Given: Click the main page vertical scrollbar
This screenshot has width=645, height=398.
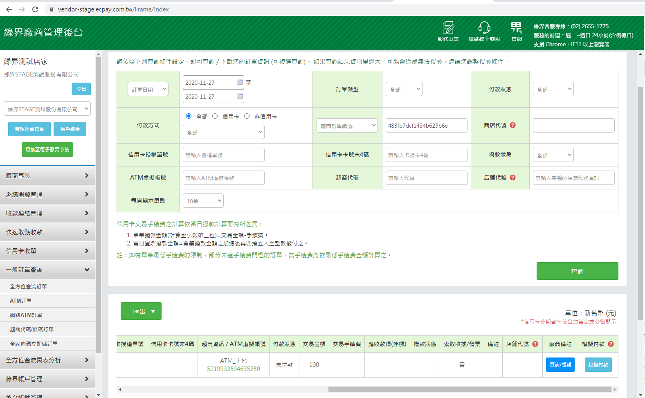Looking at the screenshot, I should tap(641, 203).
